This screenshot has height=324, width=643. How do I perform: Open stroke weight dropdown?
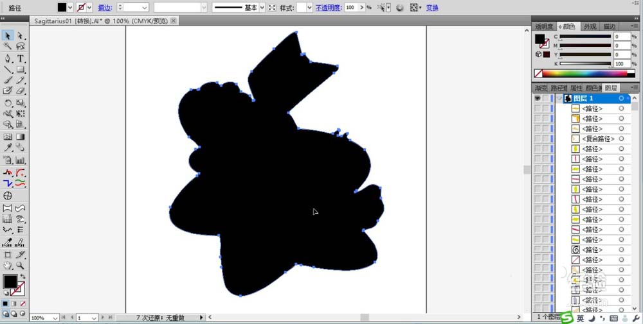click(145, 7)
